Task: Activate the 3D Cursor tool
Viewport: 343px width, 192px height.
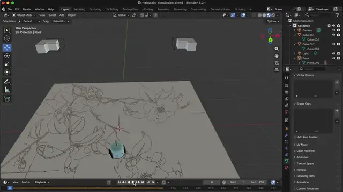Action: coord(7,38)
